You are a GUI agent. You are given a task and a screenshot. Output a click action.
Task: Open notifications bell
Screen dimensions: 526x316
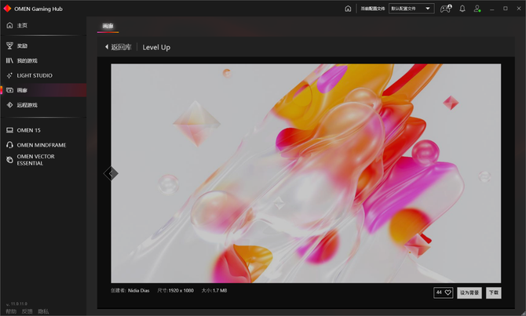pos(462,9)
